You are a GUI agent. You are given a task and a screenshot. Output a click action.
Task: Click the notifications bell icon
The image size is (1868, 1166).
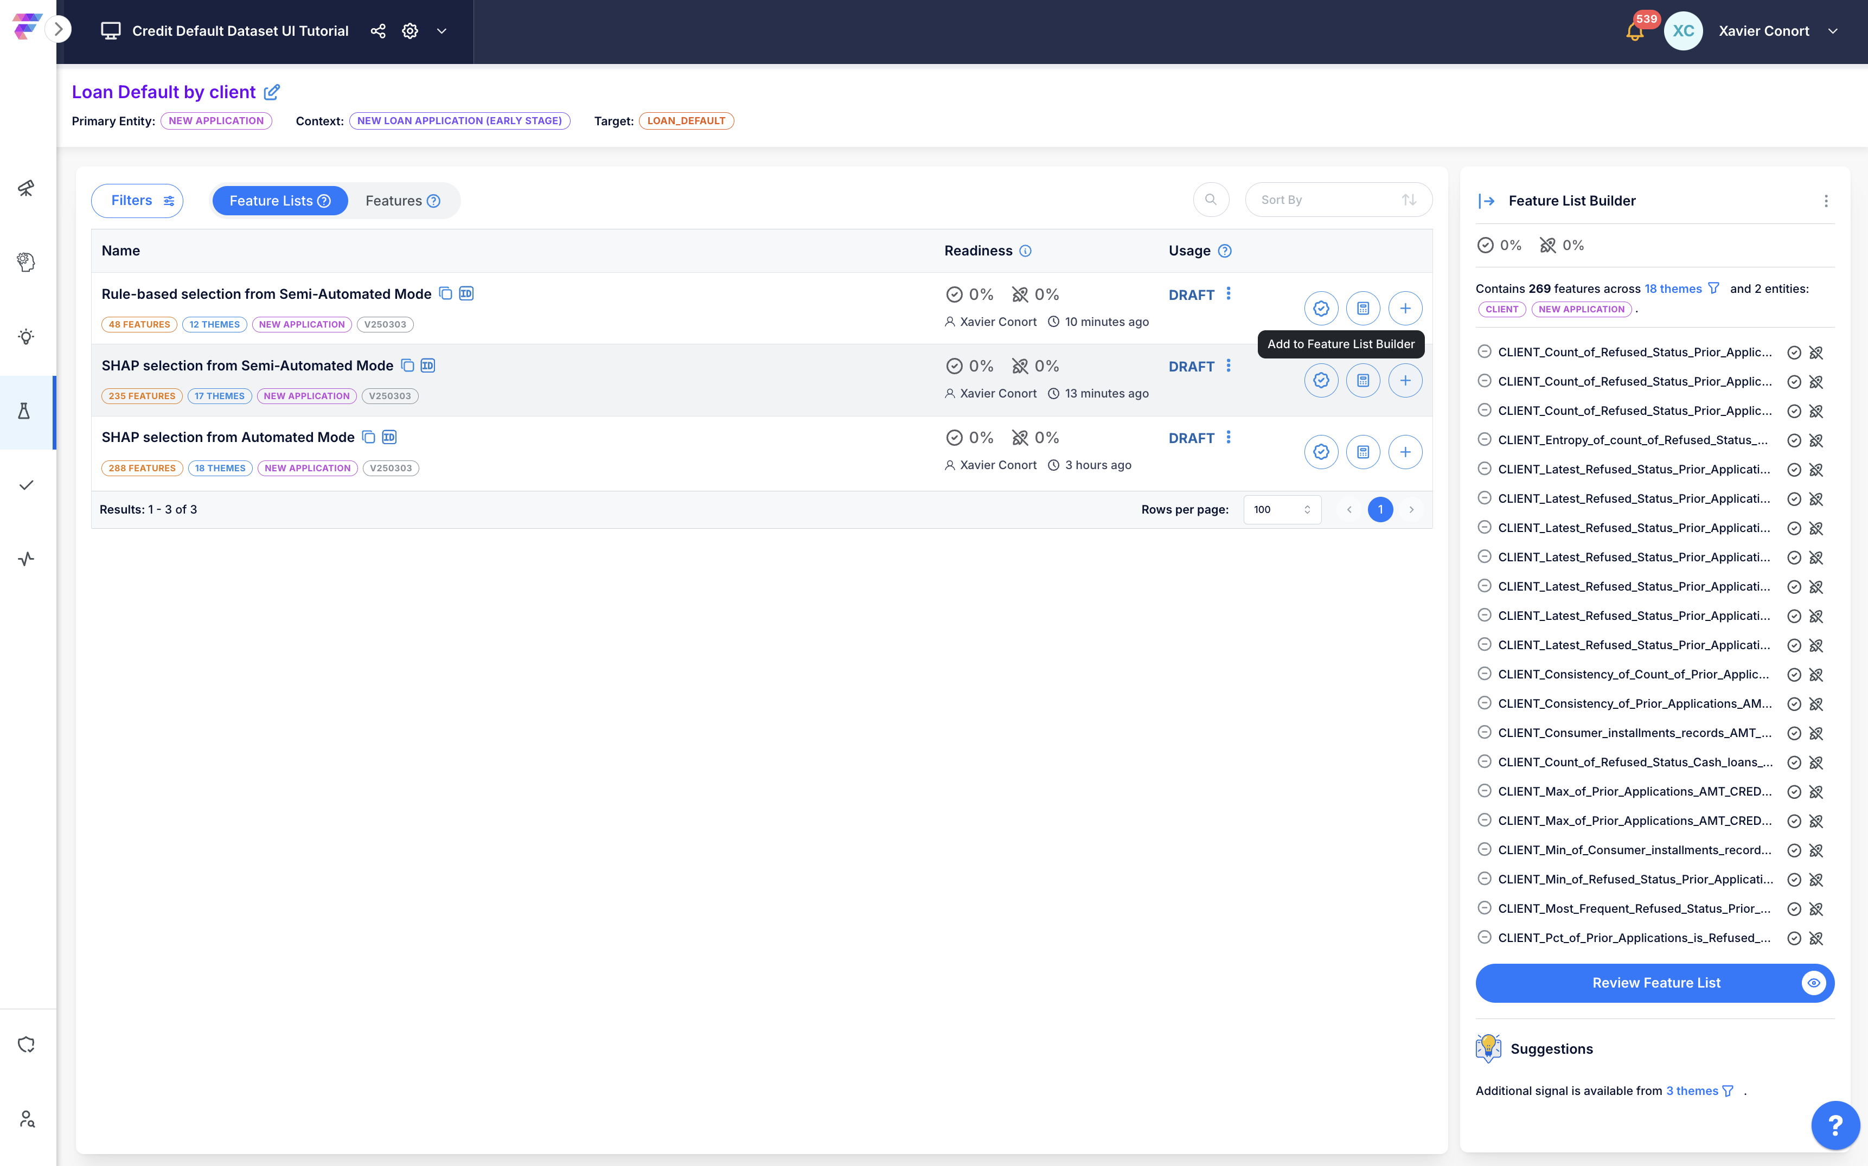click(x=1634, y=31)
